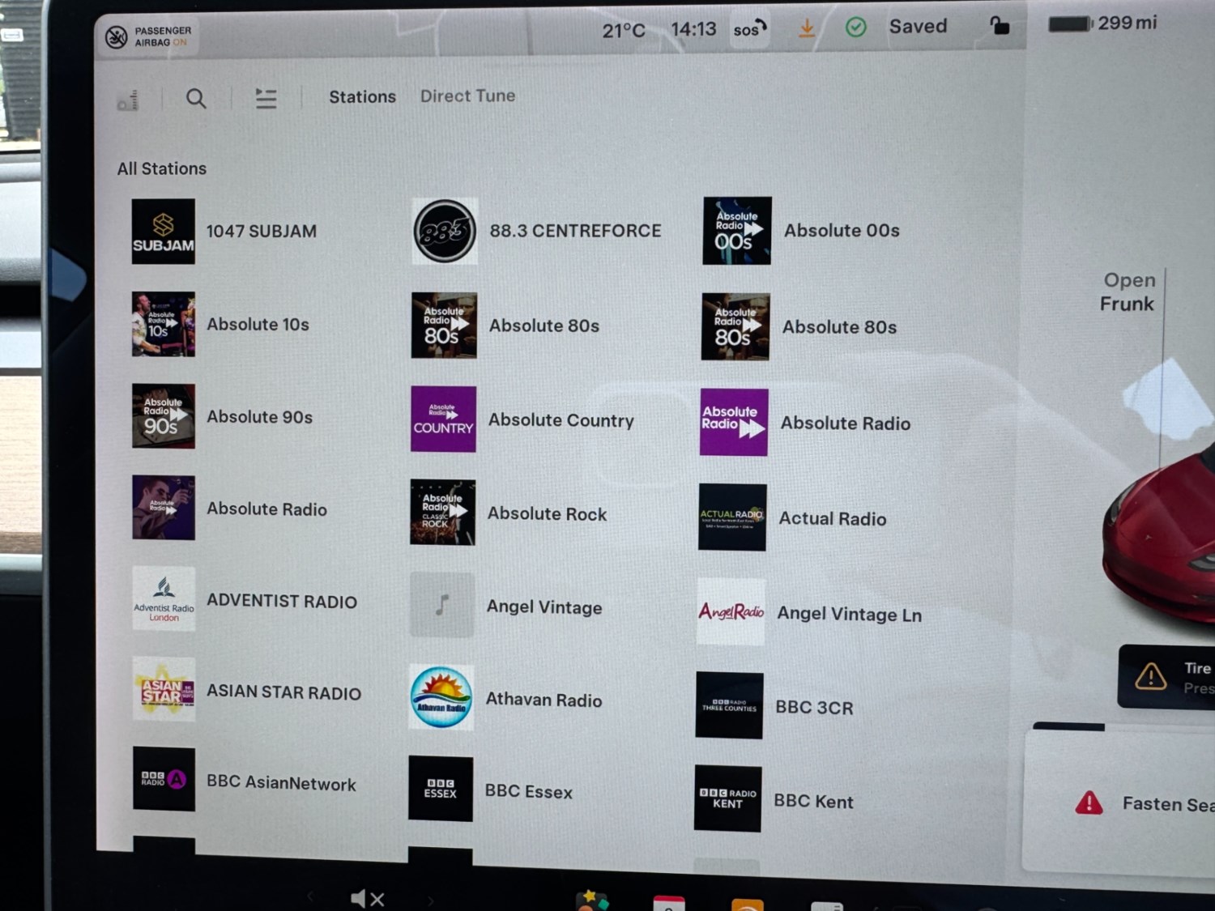
Task: Tune to Absolute 90s logo
Action: tap(164, 416)
